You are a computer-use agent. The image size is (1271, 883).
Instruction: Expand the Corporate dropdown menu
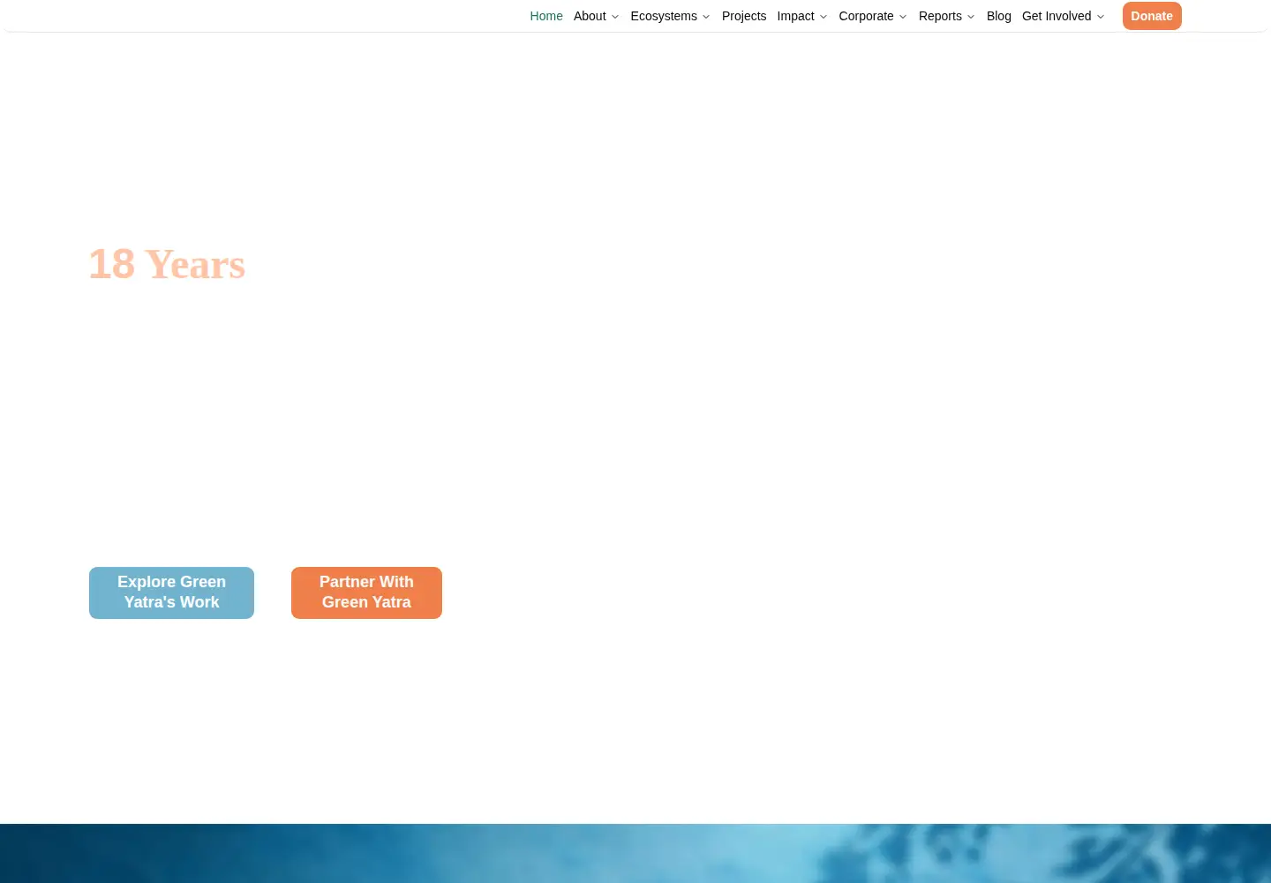click(x=873, y=16)
